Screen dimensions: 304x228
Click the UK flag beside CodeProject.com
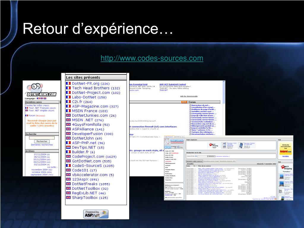(68, 156)
